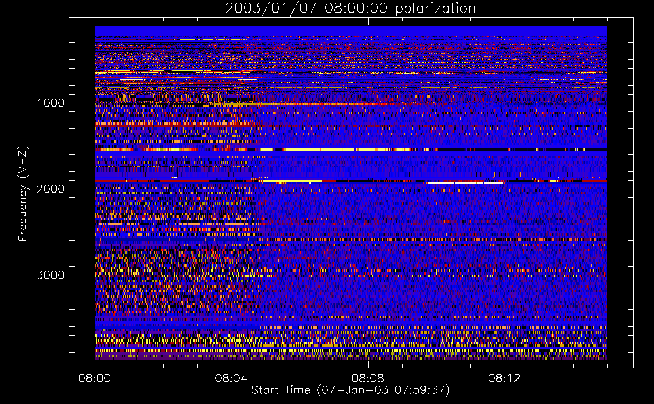Screen dimensions: 654x404
Task: Click the 08:08 time tick label
Action: (x=368, y=379)
